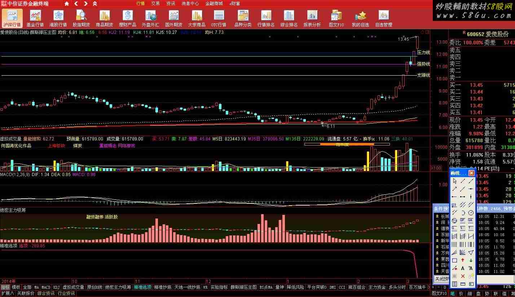Screen dimensions: 515x297
Task: Select the 价 tab in bottom-right panel
Action: [x=461, y=293]
